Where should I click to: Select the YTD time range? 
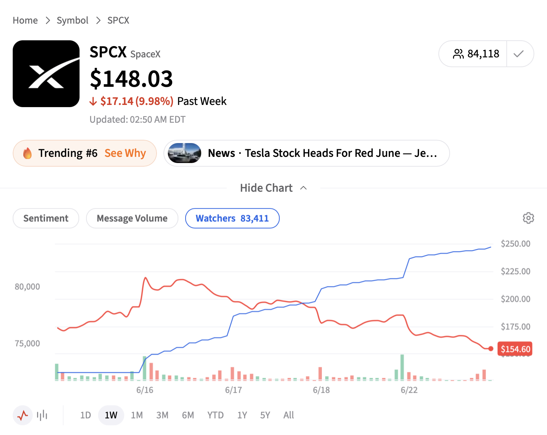(x=215, y=415)
